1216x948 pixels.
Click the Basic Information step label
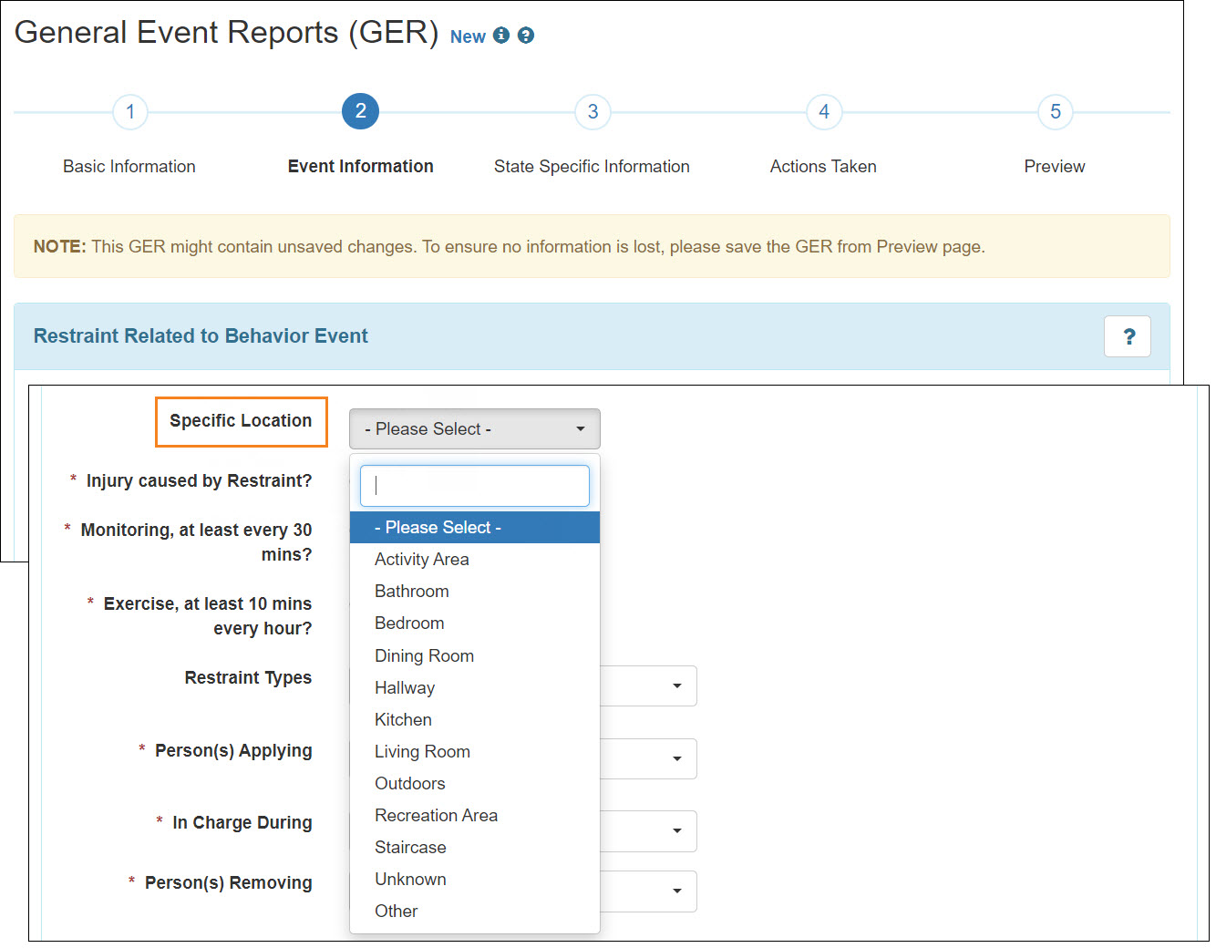click(129, 167)
